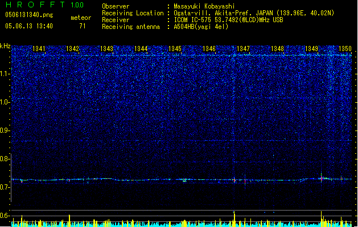Click the Ogata-vill. Akita-Pref. JAPAN location text
The image size is (358, 227).
[x=254, y=13]
